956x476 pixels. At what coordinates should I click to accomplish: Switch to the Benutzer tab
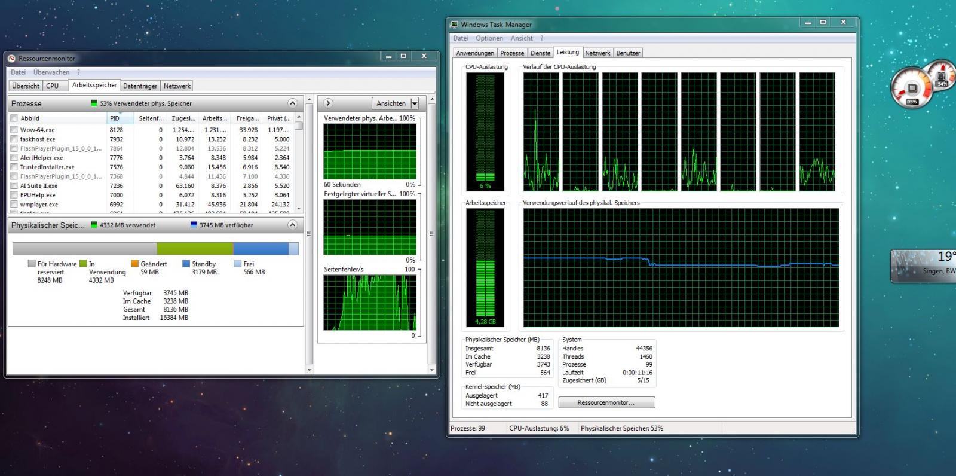click(628, 53)
